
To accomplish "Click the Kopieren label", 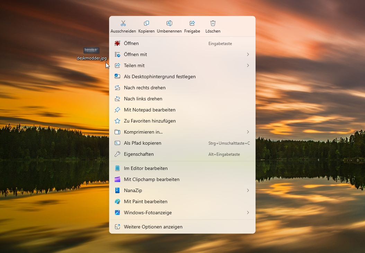I will (146, 31).
